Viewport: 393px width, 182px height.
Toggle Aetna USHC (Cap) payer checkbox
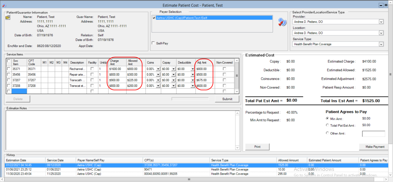154,18
